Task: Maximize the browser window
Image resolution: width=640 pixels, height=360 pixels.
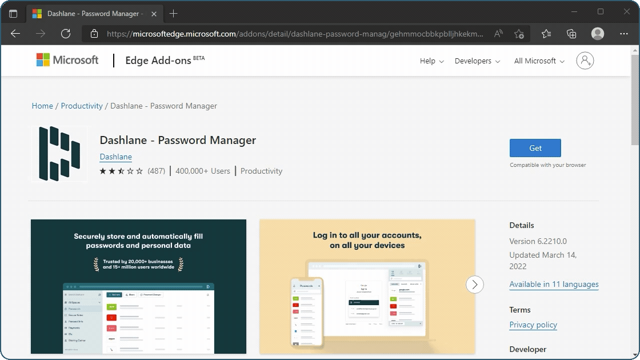Action: [x=601, y=12]
